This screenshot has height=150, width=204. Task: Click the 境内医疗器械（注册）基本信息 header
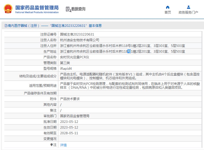point(53,25)
